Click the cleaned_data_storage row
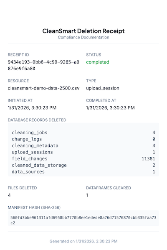167x250 pixels. pyautogui.click(x=83, y=165)
